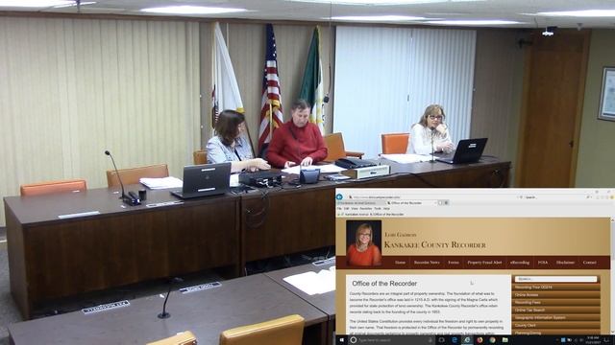The height and width of the screenshot is (345, 615).
Task: Open Online Access sidebar link
Action: pyautogui.click(x=555, y=295)
